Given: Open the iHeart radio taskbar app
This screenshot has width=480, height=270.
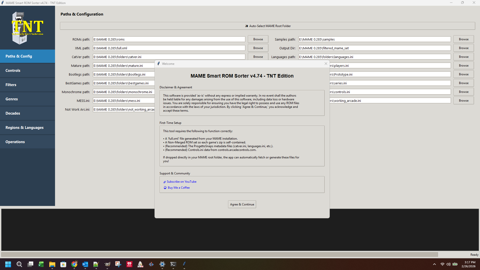Looking at the screenshot, I should tap(129, 264).
